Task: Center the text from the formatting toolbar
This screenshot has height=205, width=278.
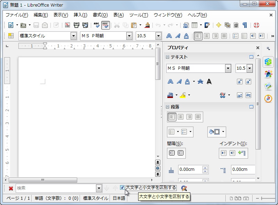Action: pos(207,36)
